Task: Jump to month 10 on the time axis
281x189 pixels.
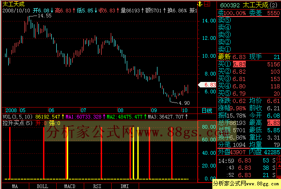Action: [x=184, y=110]
